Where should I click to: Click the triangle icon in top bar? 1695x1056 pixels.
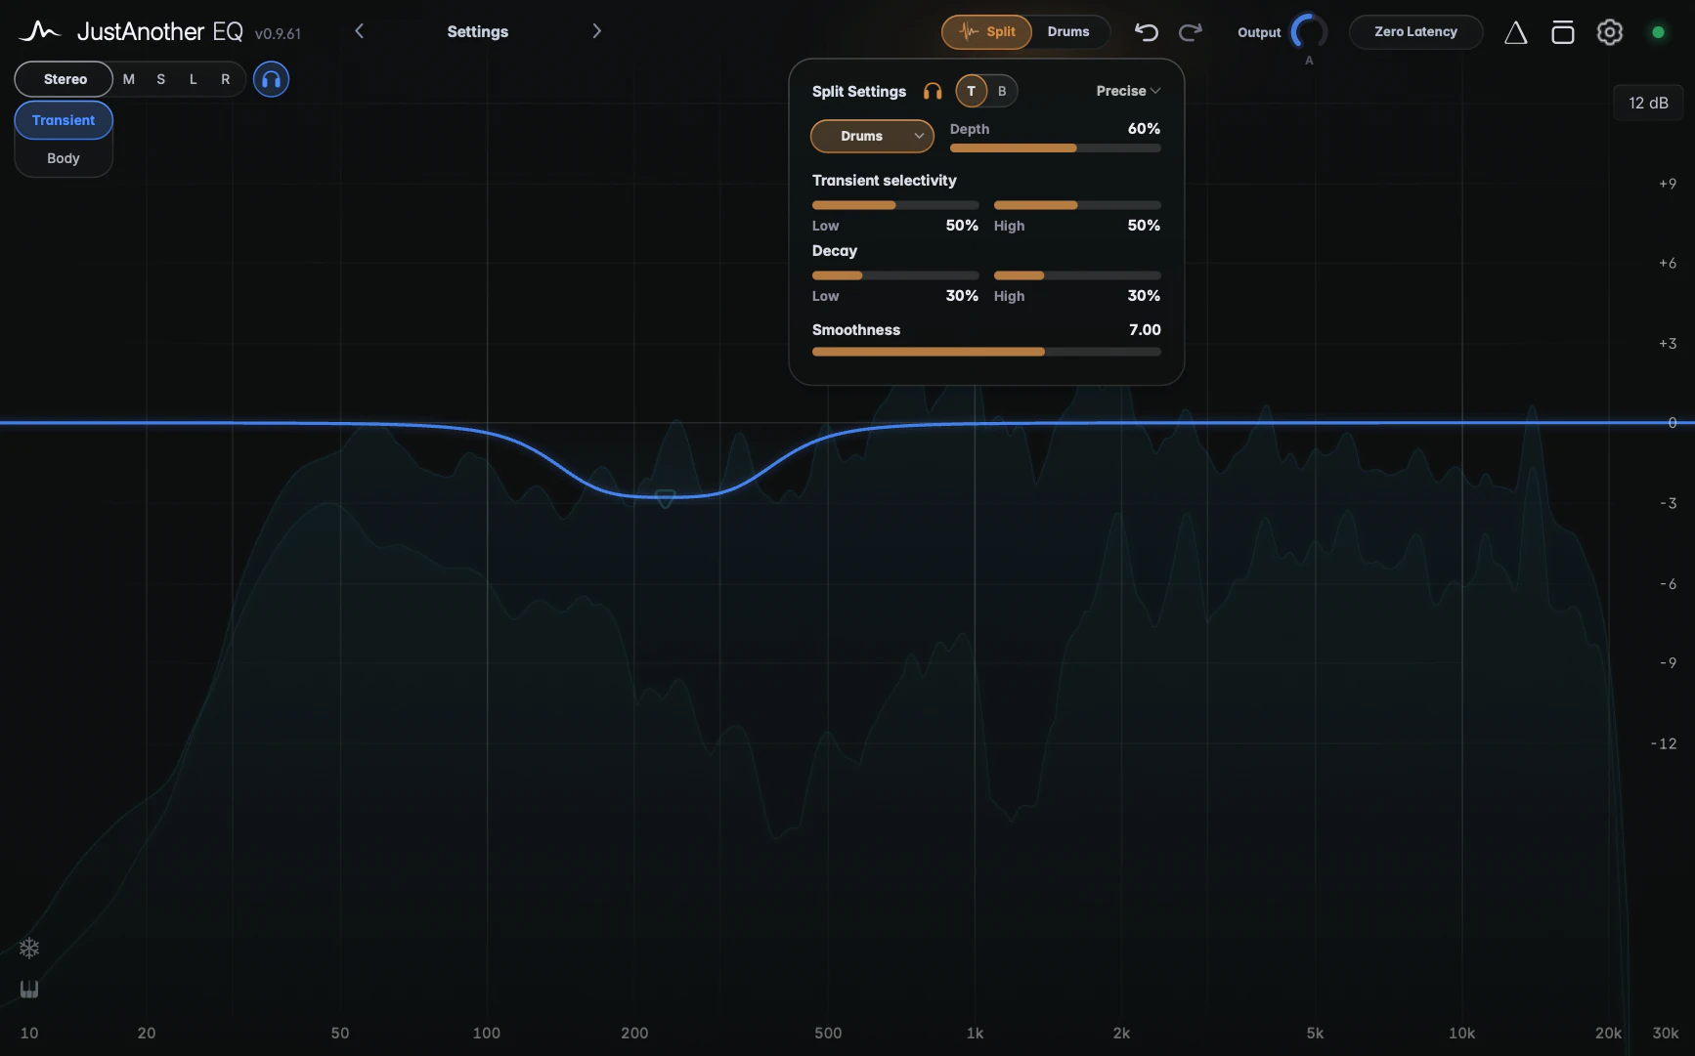(1515, 33)
